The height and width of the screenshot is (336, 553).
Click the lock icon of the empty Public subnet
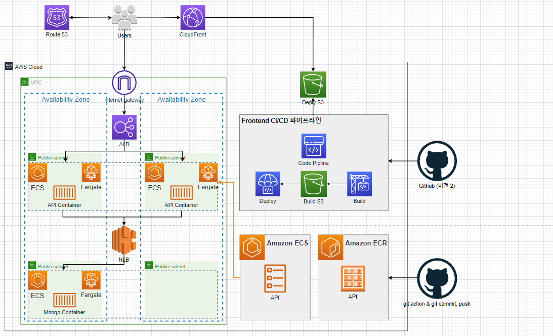click(149, 265)
